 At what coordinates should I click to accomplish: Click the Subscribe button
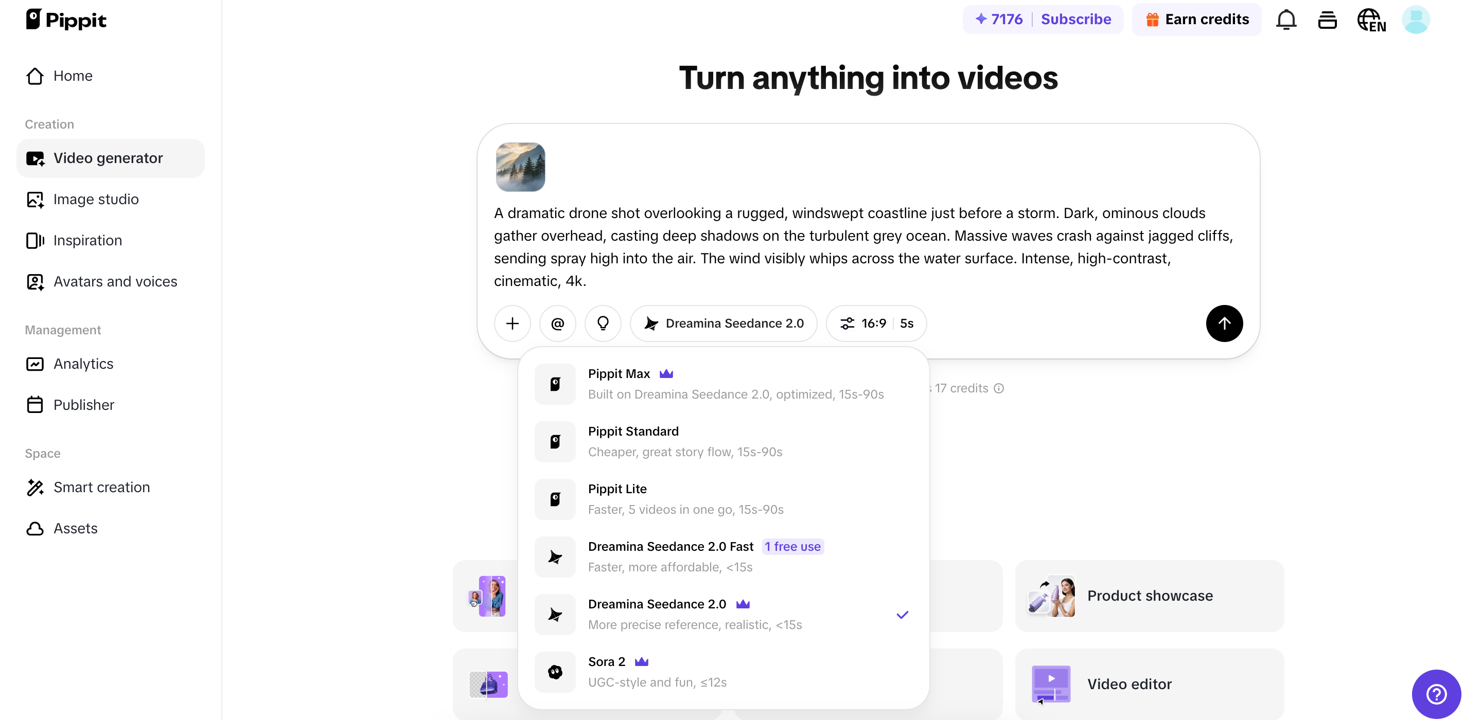click(1076, 19)
